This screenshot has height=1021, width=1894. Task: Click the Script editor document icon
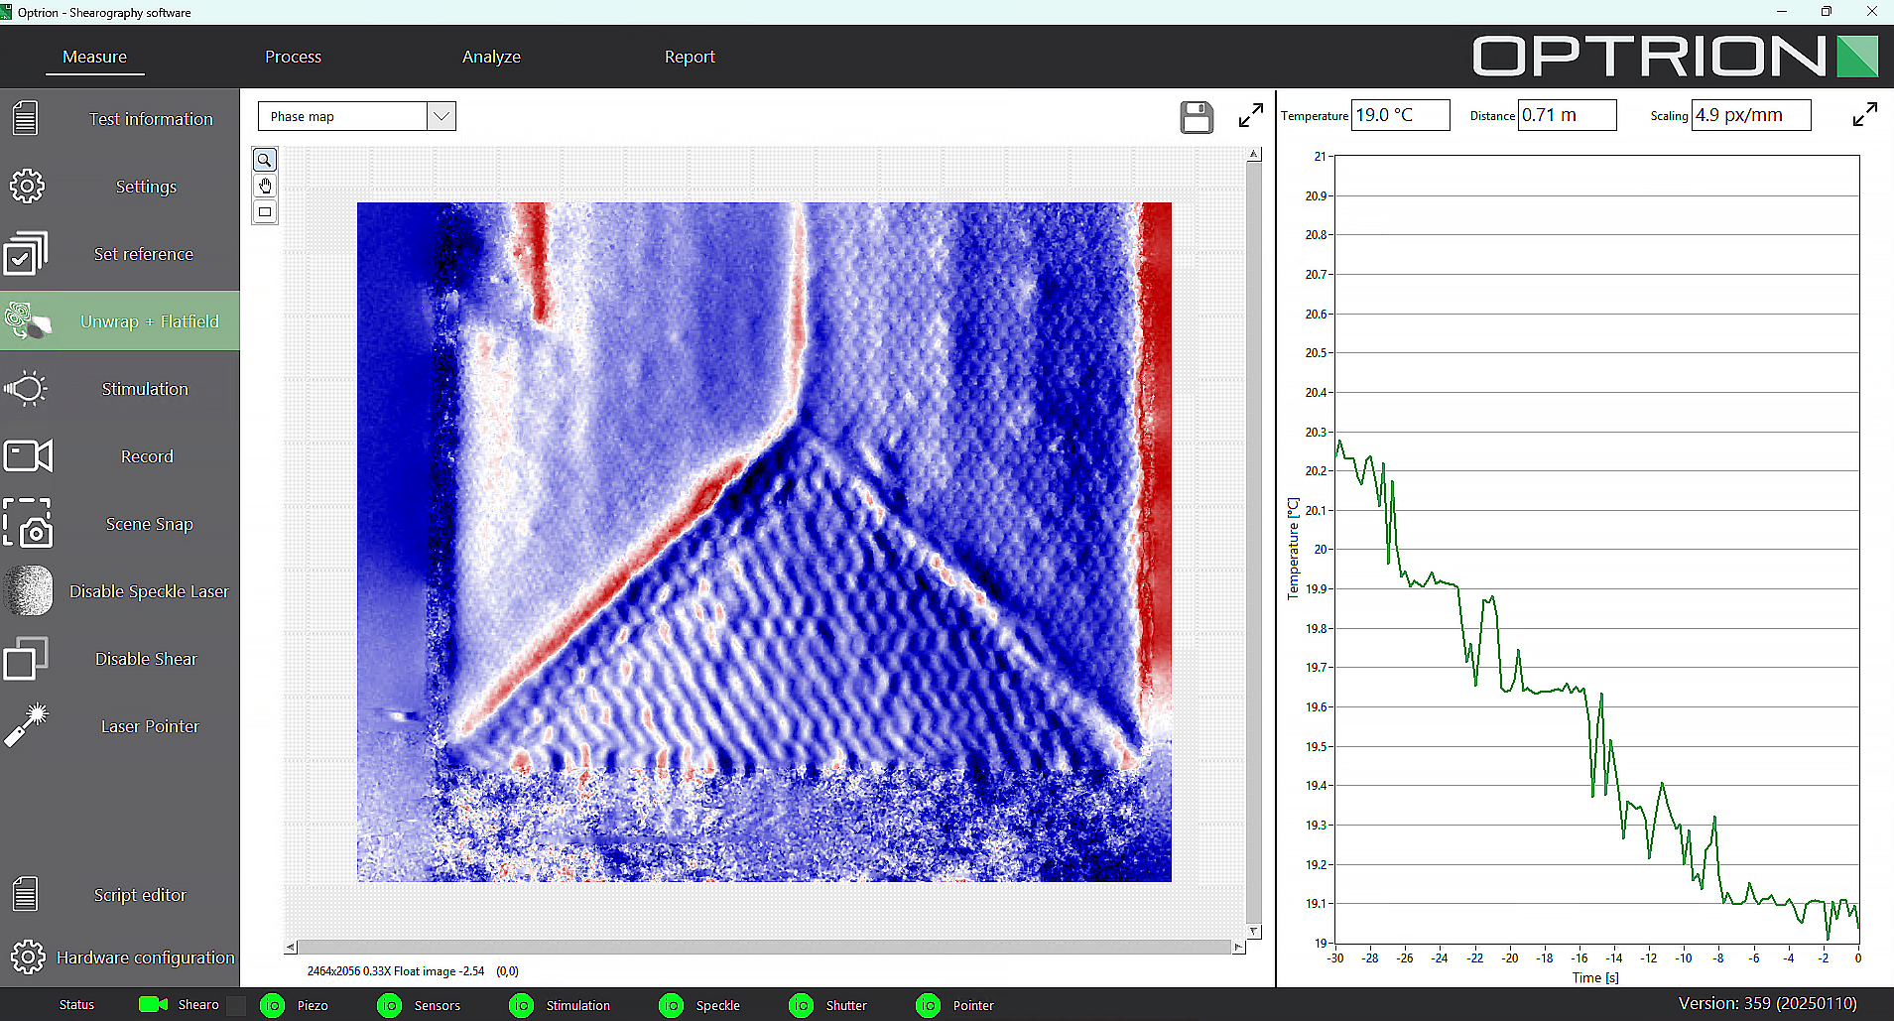point(26,894)
